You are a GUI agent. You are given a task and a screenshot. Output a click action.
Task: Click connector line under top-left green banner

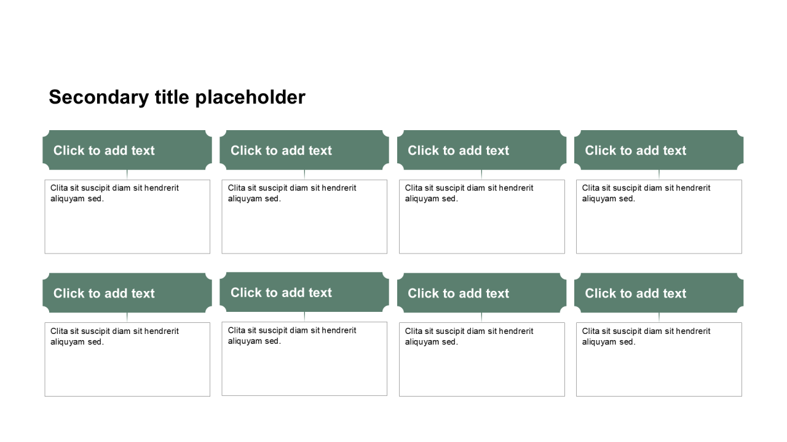coord(127,175)
